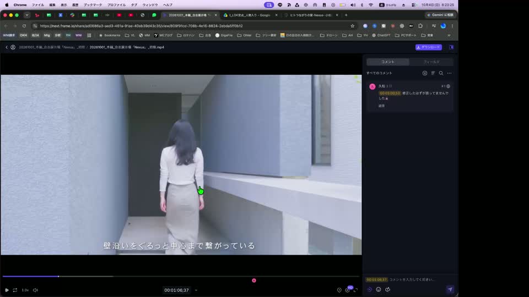
Task: Open the account profile icon
Action: pyautogui.click(x=13, y=47)
